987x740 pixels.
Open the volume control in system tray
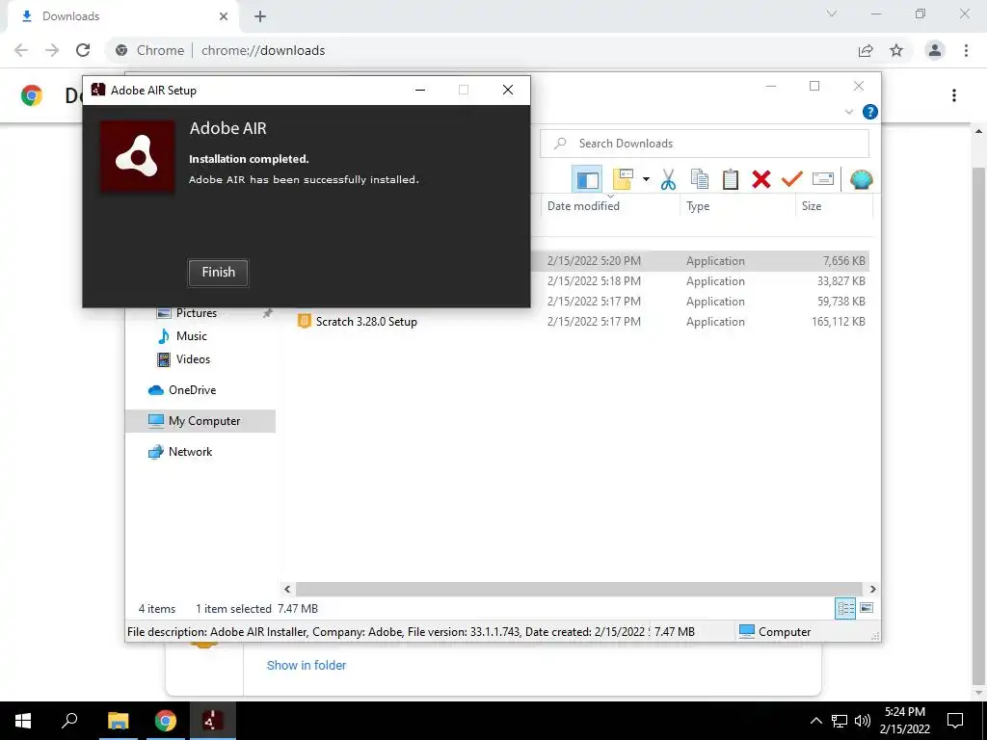pos(863,721)
